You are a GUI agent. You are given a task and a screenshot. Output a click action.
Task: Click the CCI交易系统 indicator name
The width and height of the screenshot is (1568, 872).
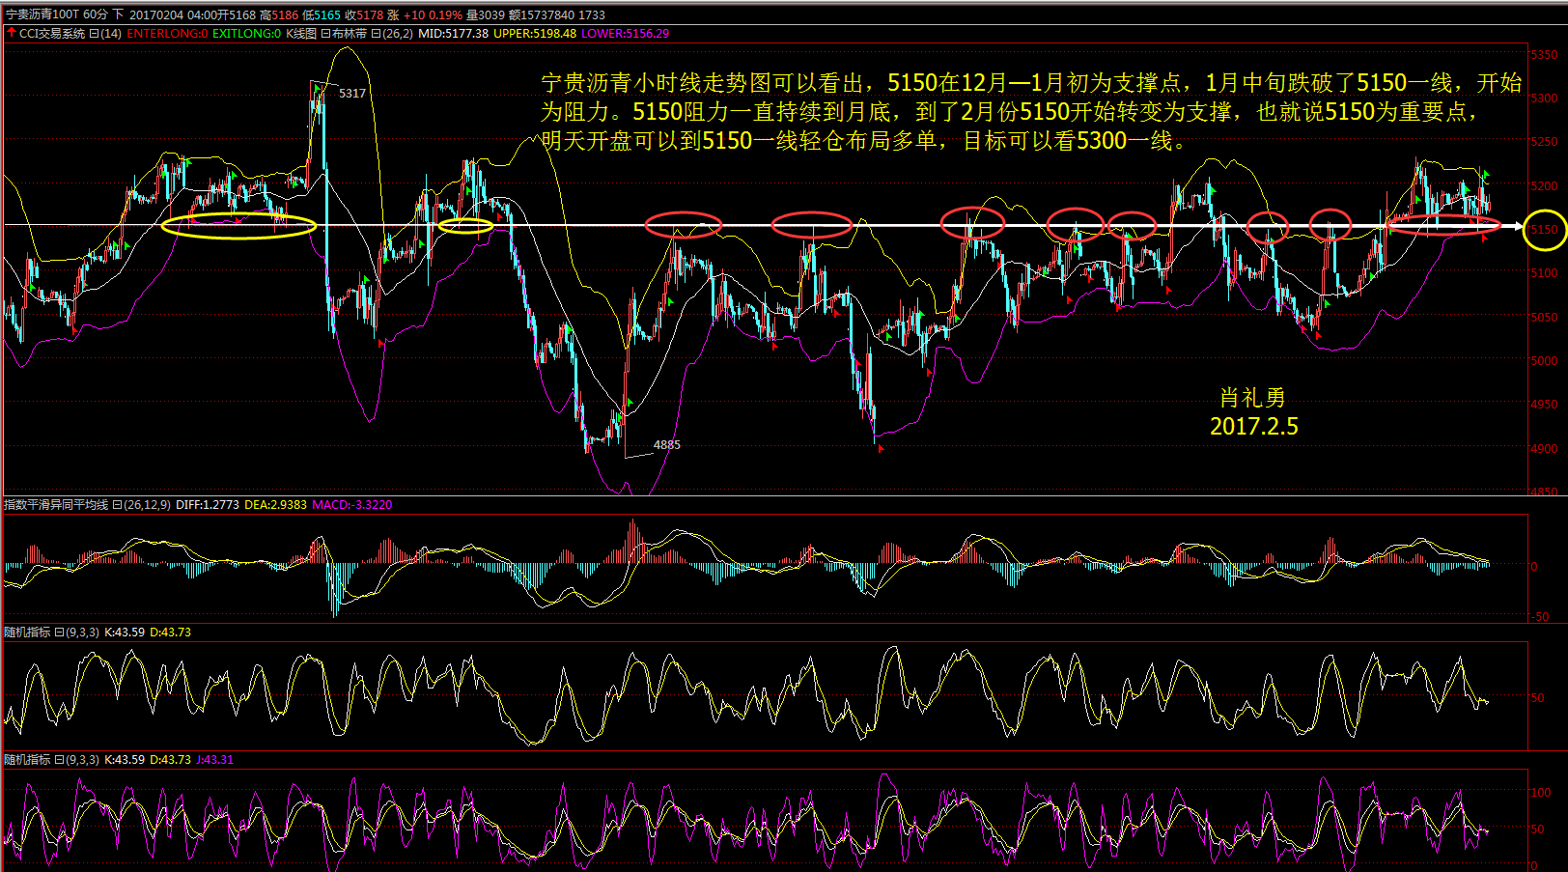click(x=52, y=34)
